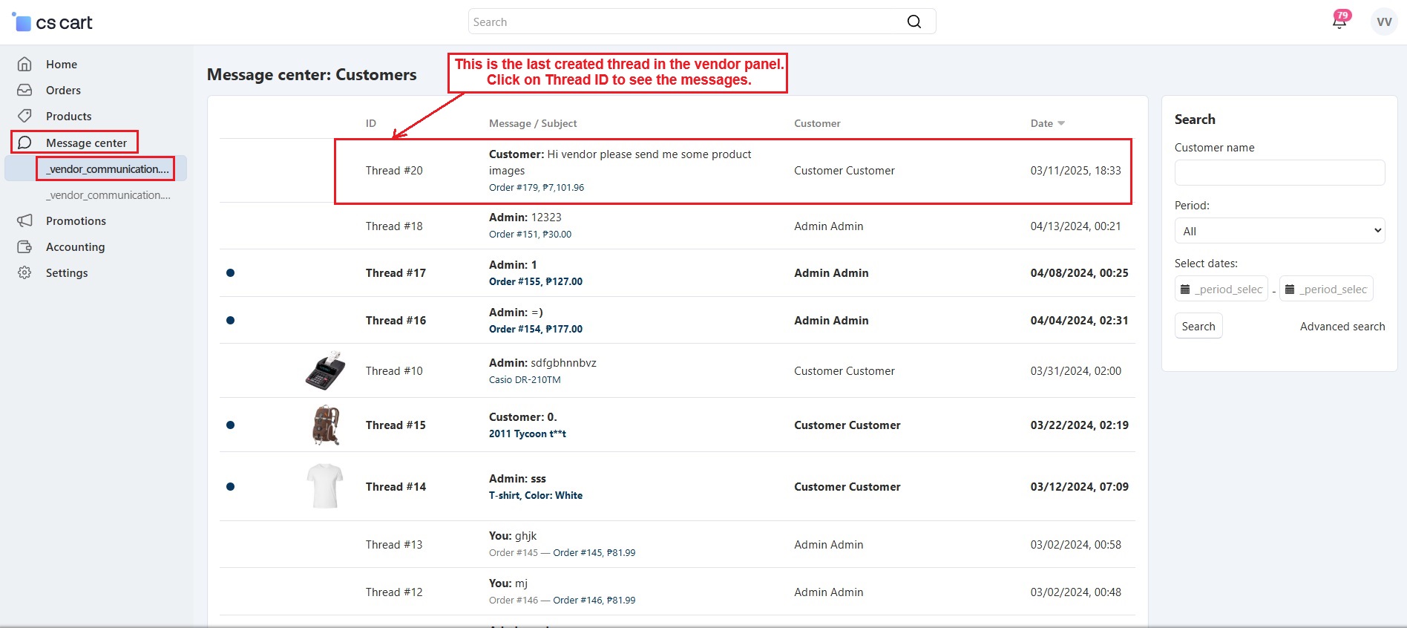Select second vendor communication submenu item

108,195
